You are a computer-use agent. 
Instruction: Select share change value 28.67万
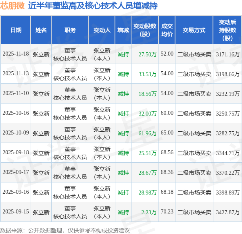click(147, 173)
